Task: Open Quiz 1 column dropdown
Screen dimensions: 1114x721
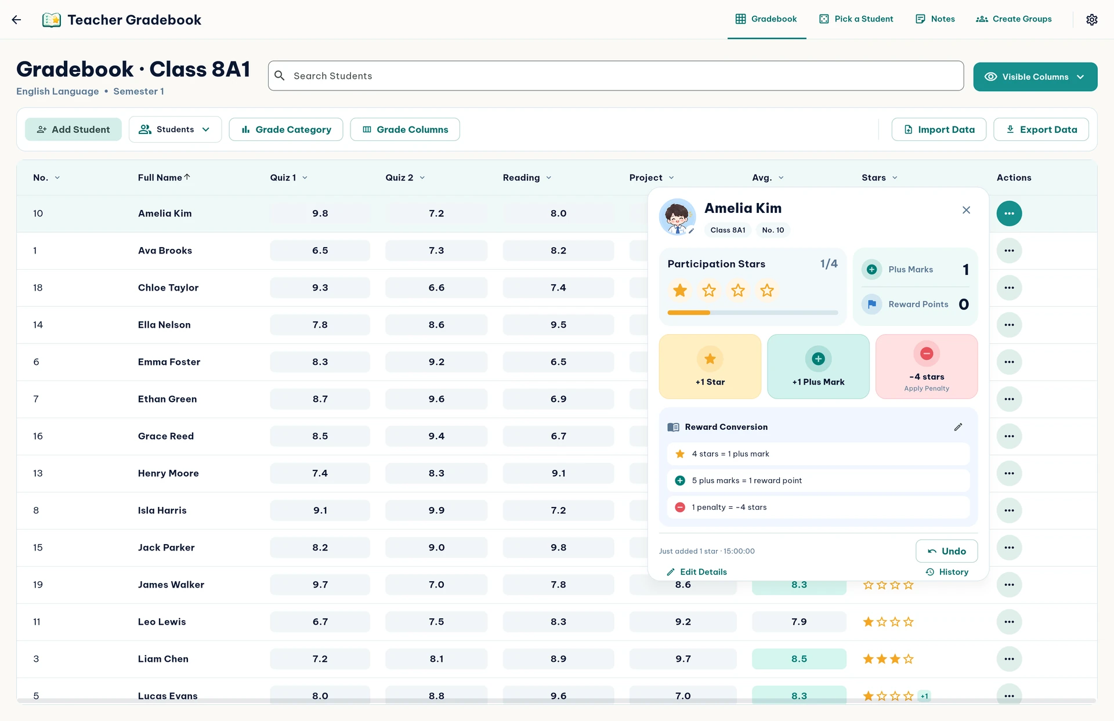Action: 305,177
